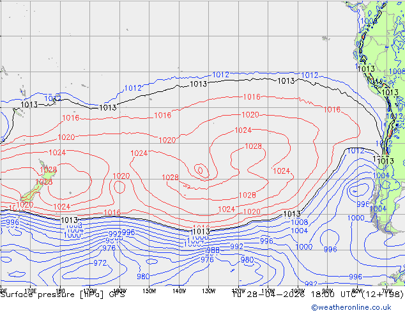
Task: Click the 976 label directly below 988
Action: coord(207,259)
